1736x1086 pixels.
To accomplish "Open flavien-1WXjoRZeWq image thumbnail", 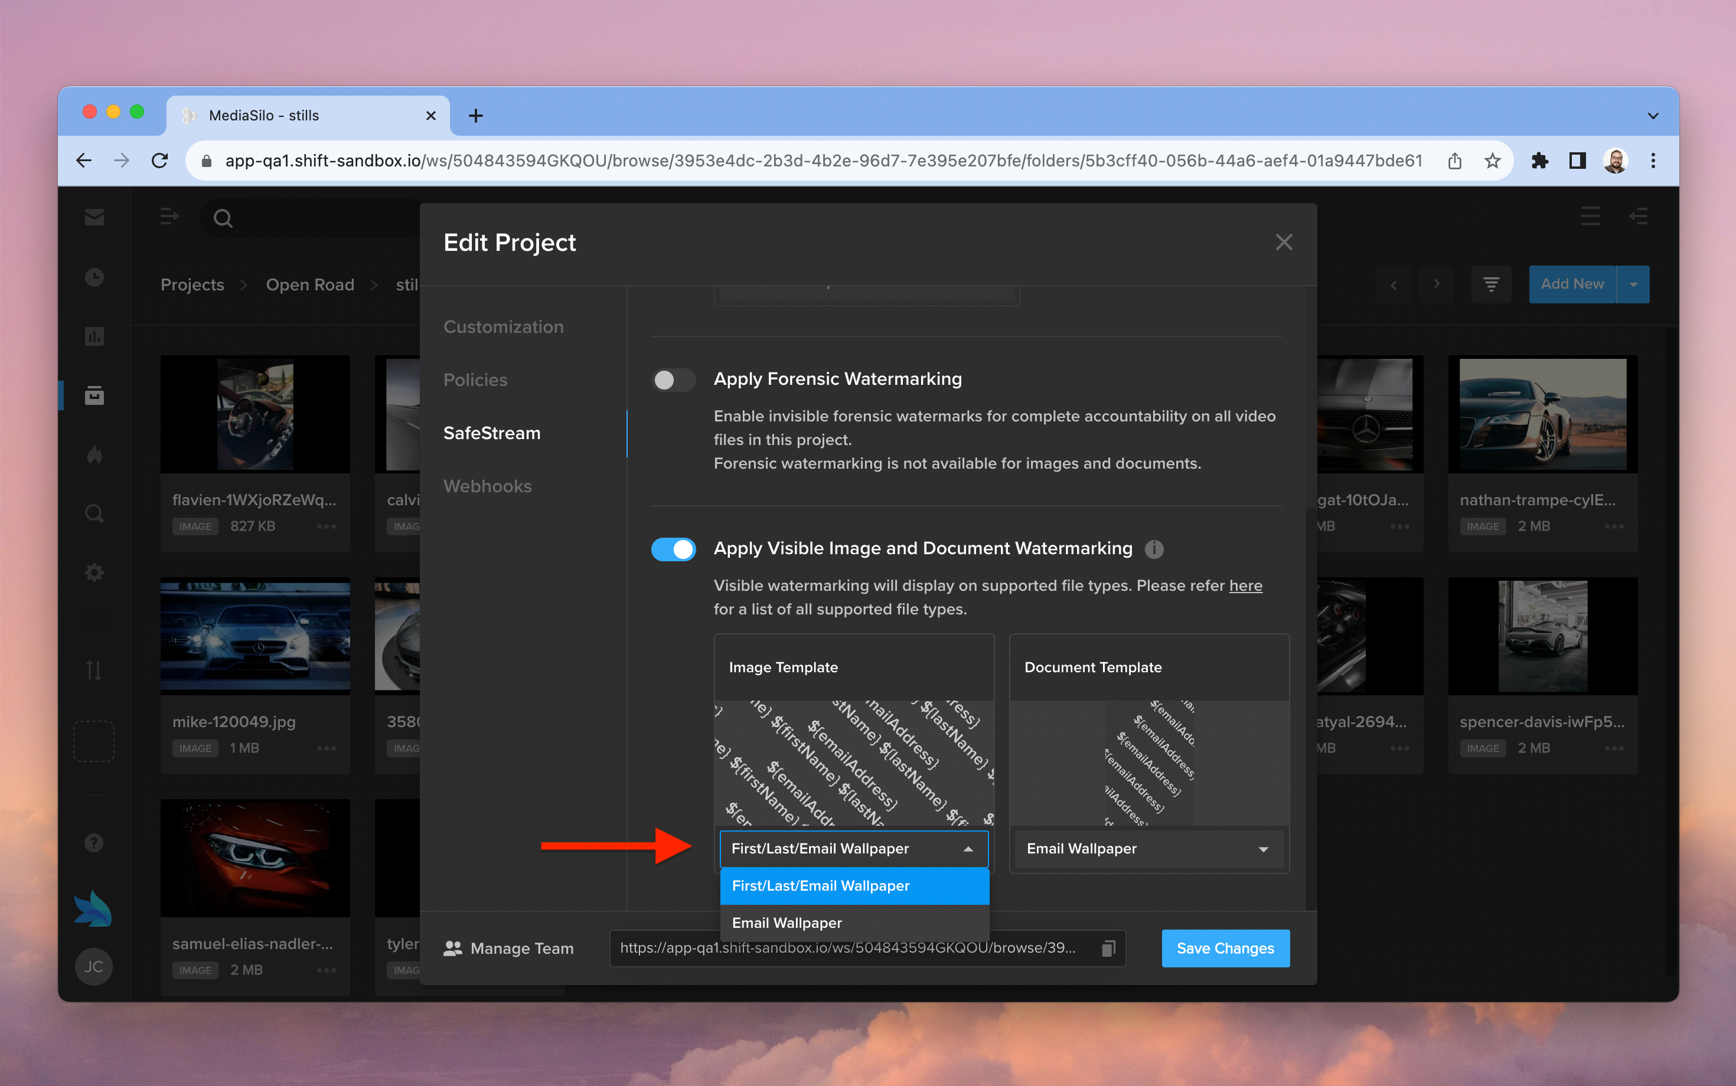I will (255, 414).
